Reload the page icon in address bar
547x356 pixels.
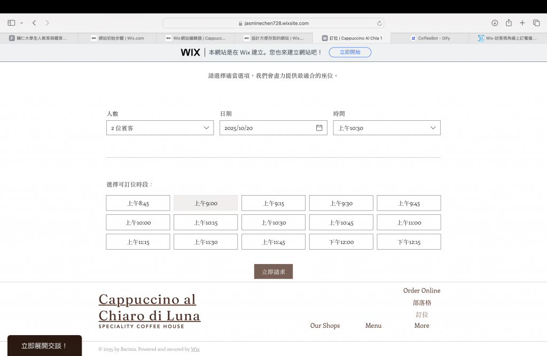[379, 24]
